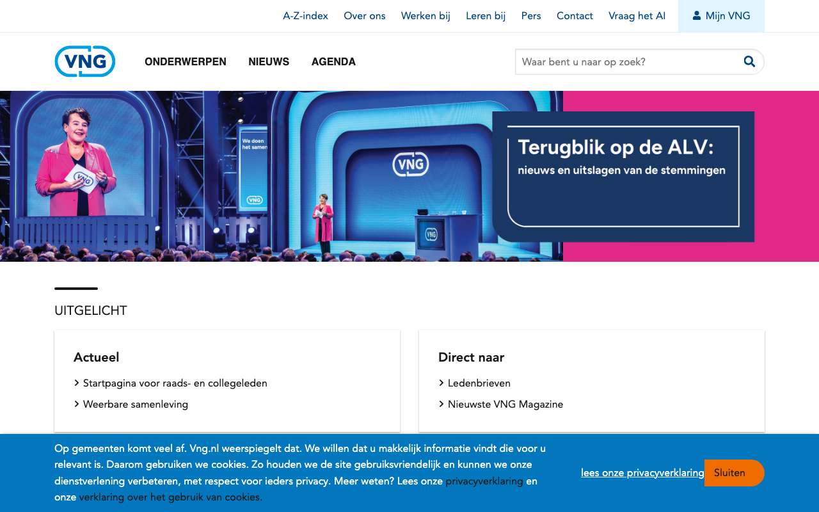The height and width of the screenshot is (512, 819).
Task: Open the Agenda menu item
Action: tap(333, 62)
